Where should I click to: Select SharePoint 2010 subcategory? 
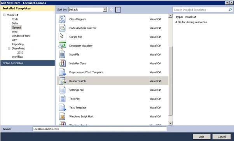tap(20, 53)
